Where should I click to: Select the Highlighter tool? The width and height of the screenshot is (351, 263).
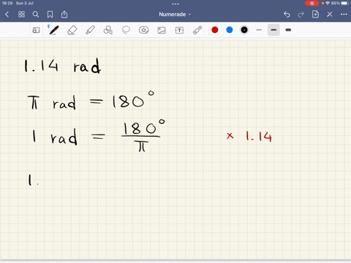pyautogui.click(x=90, y=30)
